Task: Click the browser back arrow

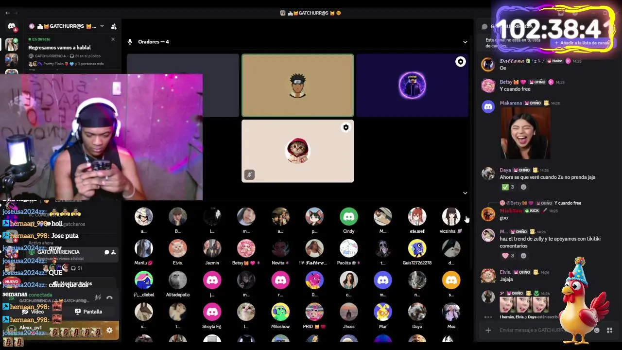Action: [x=7, y=13]
